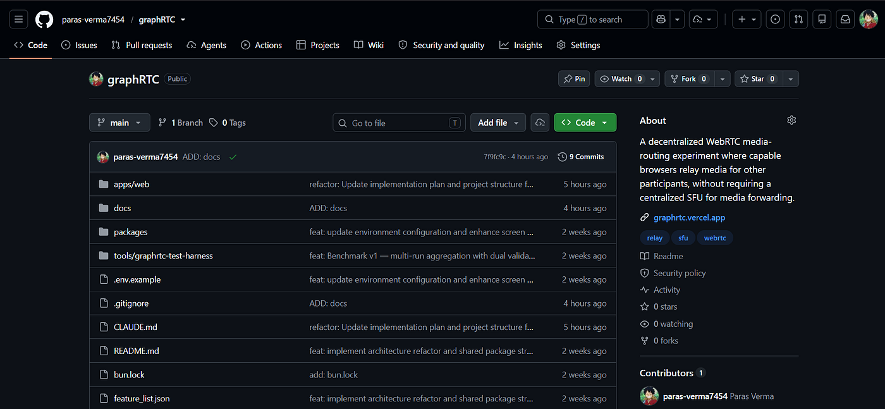This screenshot has height=409, width=885.
Task: Switch to the Projects tab
Action: [318, 45]
